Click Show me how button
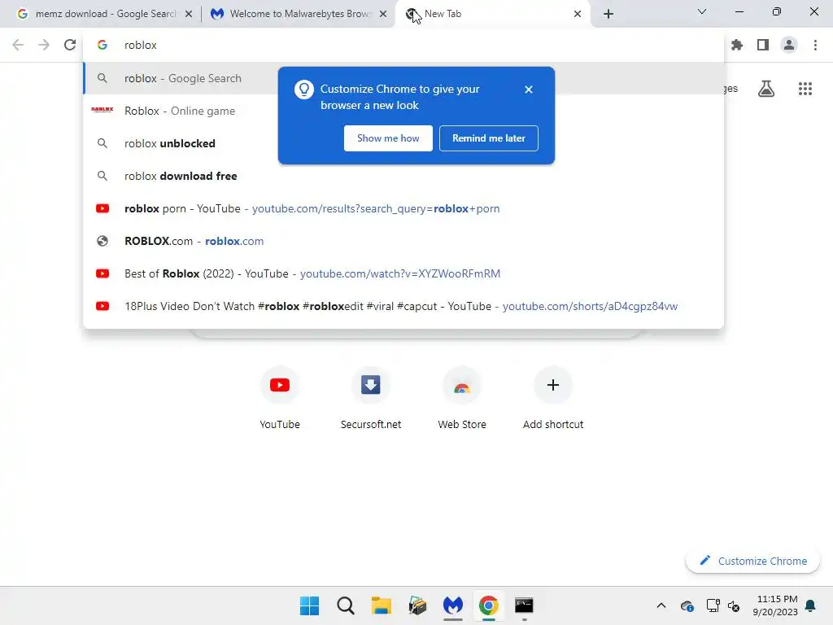 tap(388, 138)
